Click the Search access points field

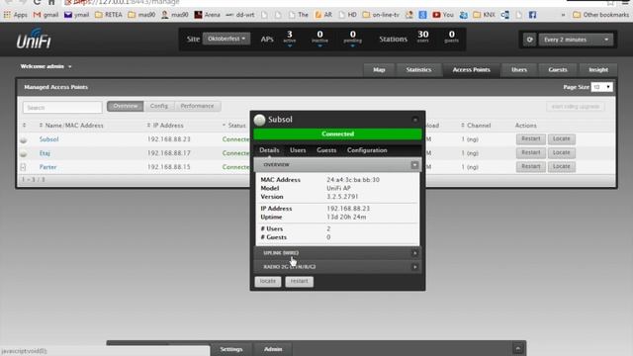62,108
